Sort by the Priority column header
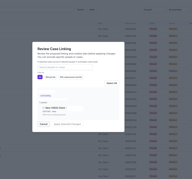Image resolution: width=192 pixels, height=179 pixels. pyautogui.click(x=172, y=23)
